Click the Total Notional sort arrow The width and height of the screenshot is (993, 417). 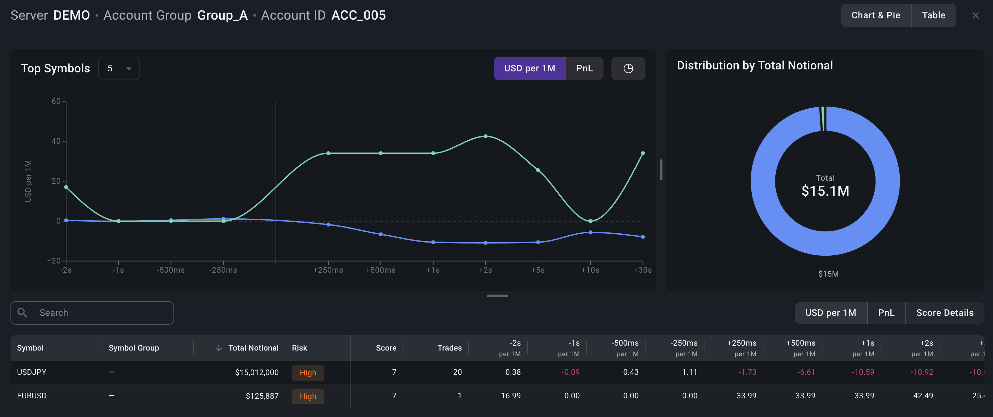click(x=219, y=348)
